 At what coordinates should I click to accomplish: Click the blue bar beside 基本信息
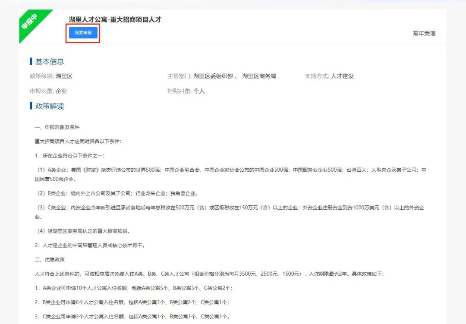click(x=31, y=61)
